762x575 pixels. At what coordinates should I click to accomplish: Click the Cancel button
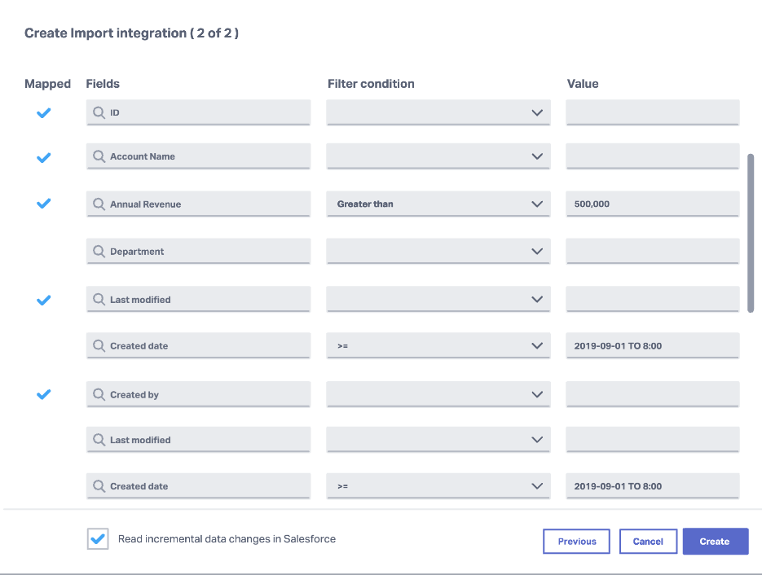point(648,541)
